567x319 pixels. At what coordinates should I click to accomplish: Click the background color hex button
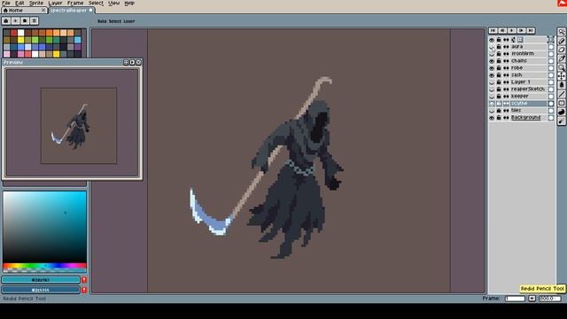[41, 290]
